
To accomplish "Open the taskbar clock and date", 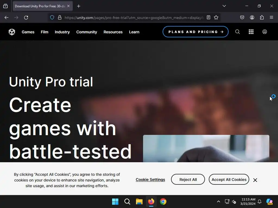I will pos(248,201).
